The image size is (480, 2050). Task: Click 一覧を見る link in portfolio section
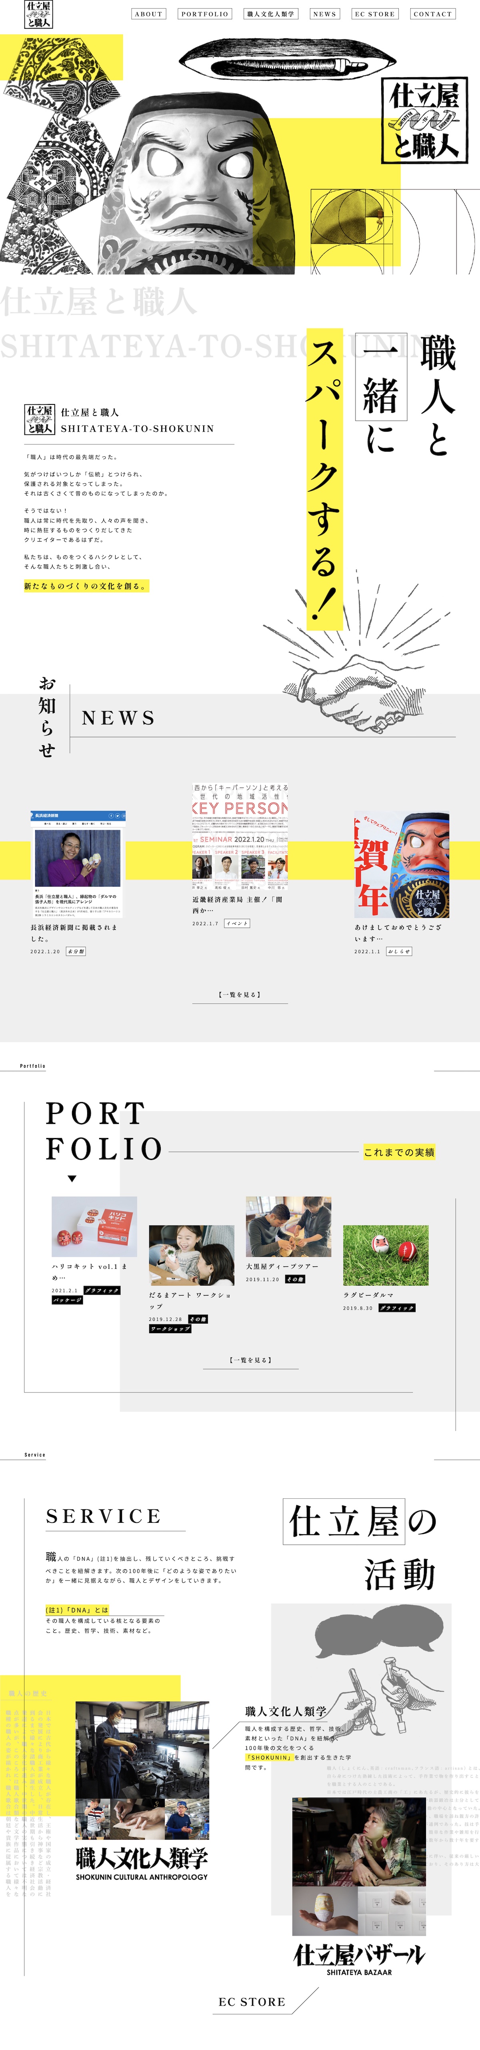click(251, 1360)
